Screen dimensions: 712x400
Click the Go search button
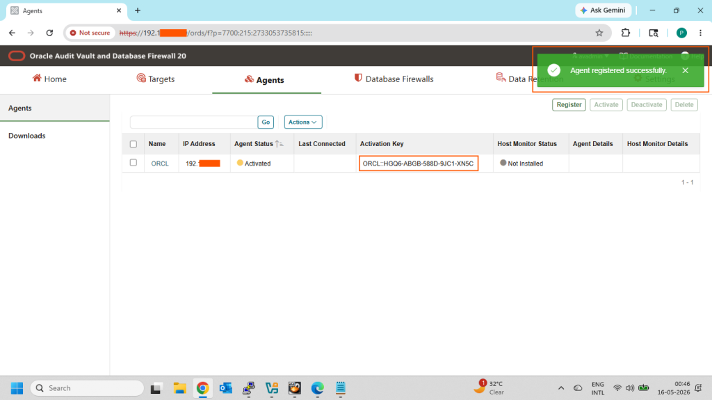click(266, 122)
